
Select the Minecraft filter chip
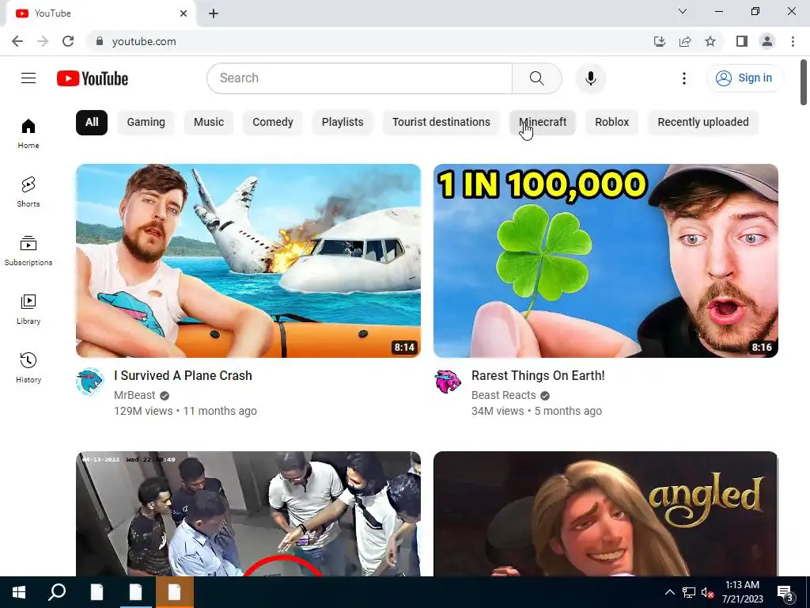coord(543,123)
